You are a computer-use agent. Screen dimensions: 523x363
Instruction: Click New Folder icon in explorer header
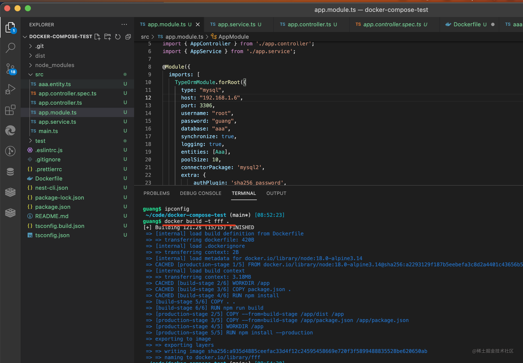pyautogui.click(x=108, y=37)
